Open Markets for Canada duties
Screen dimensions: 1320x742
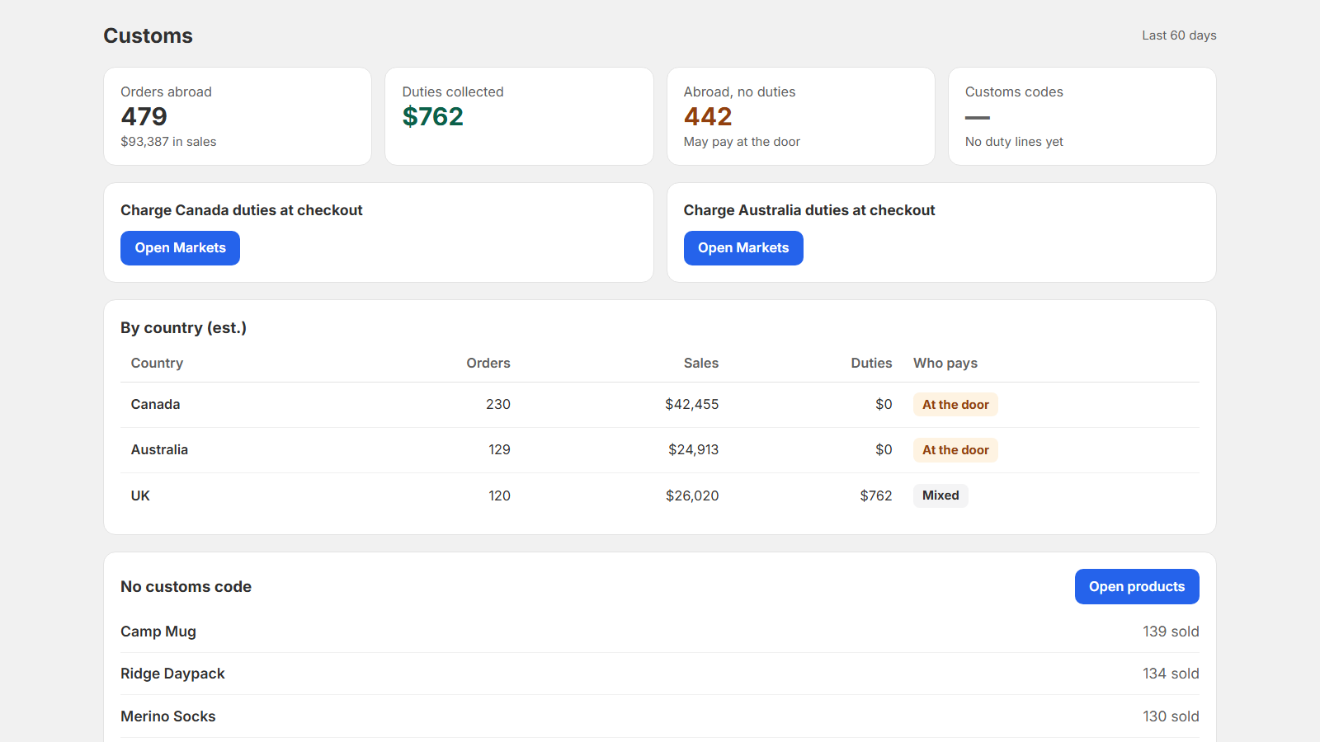click(180, 248)
